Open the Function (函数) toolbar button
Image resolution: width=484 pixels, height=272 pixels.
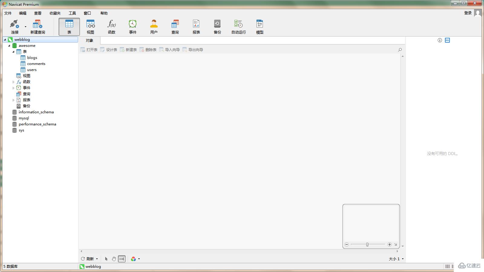tap(112, 27)
